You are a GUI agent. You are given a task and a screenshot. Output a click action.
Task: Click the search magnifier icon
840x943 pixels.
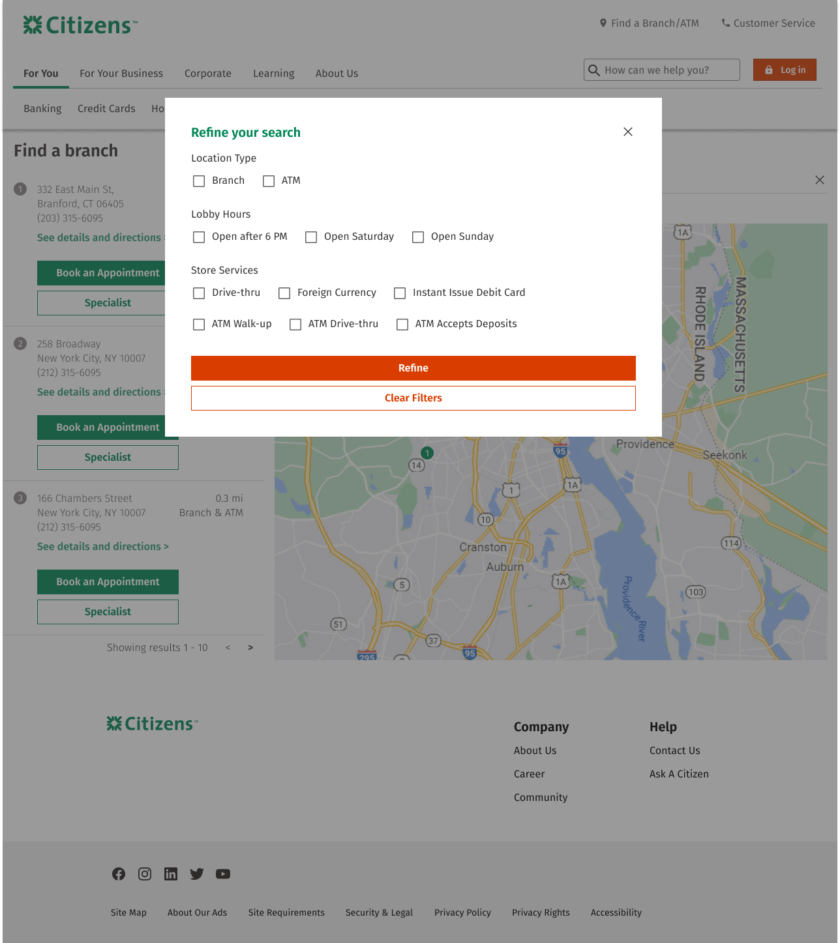594,70
